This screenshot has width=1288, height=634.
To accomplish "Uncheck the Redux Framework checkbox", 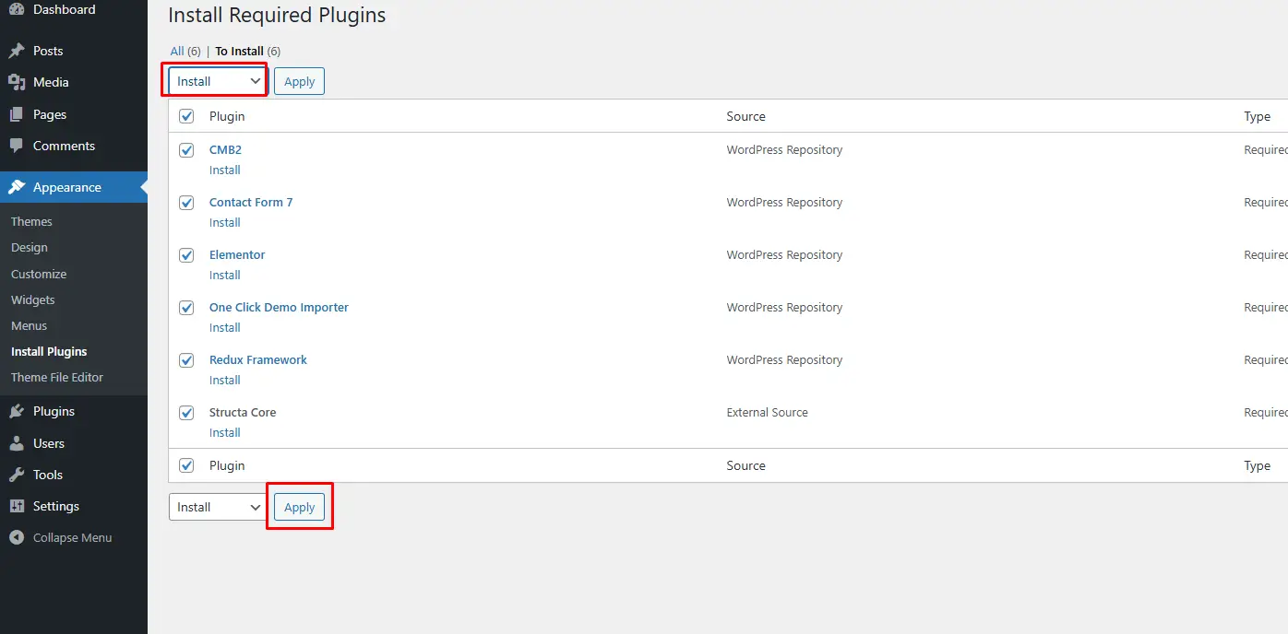I will 186,360.
